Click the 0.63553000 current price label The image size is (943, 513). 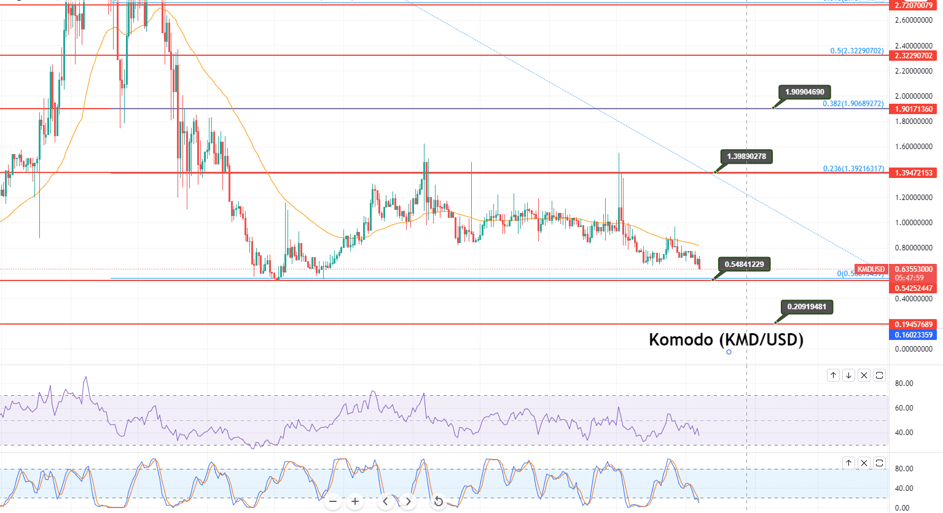click(914, 269)
